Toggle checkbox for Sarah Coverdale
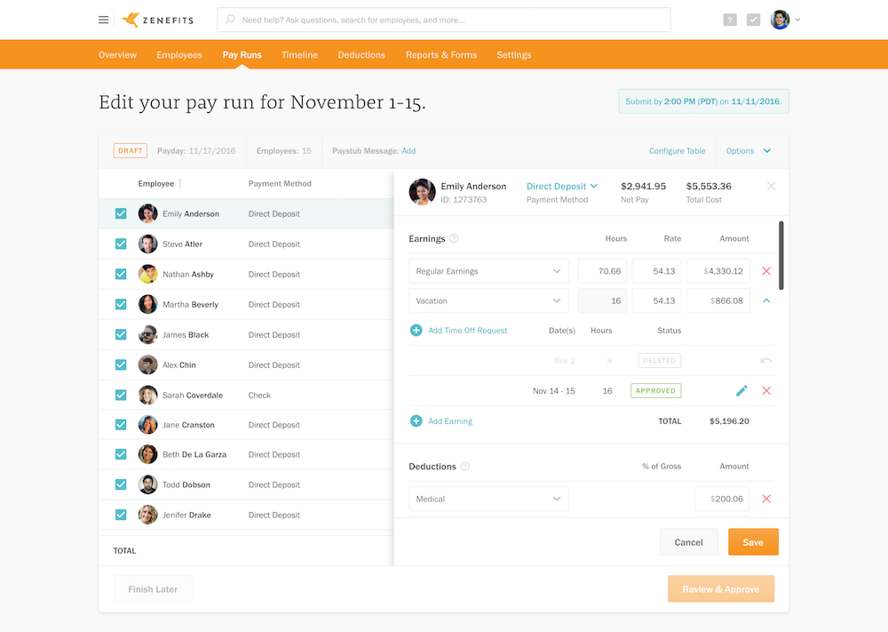 (x=121, y=396)
